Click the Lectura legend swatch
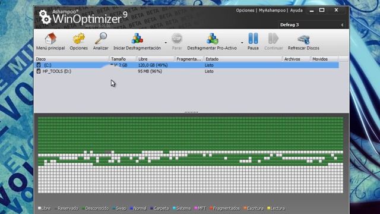Image resolution: width=380 pixels, height=214 pixels. (268, 208)
